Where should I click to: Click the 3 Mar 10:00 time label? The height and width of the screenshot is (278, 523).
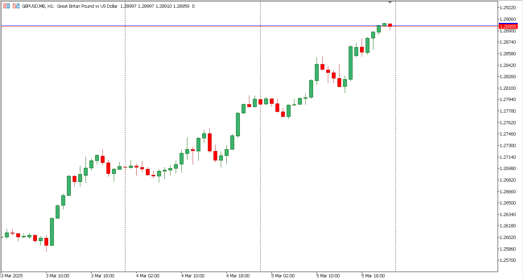(58, 276)
